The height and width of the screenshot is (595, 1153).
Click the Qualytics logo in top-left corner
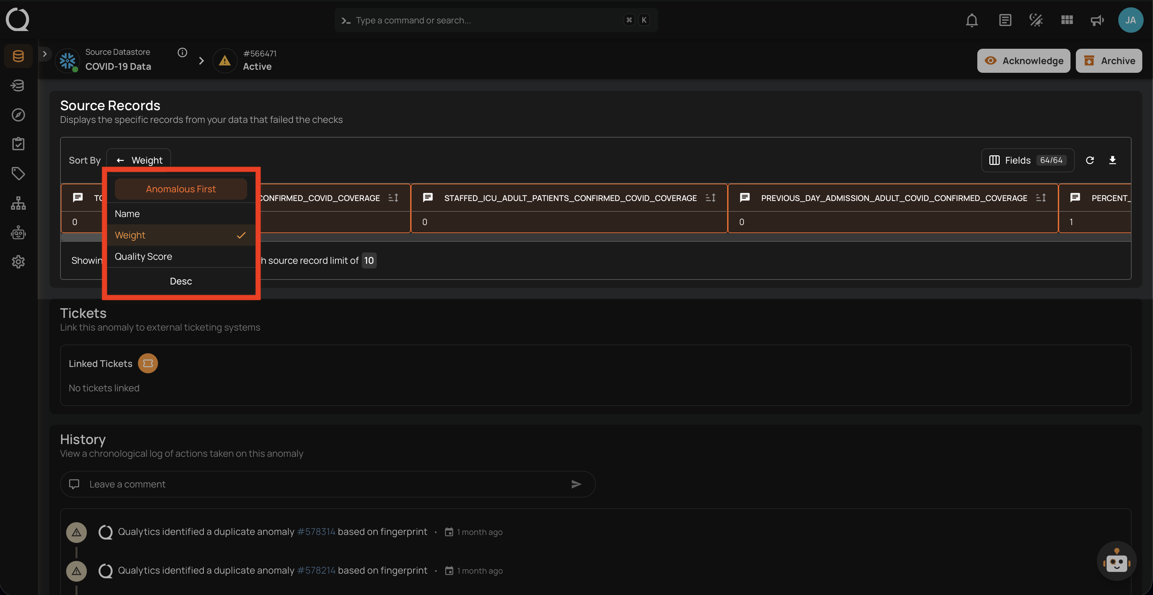17,20
